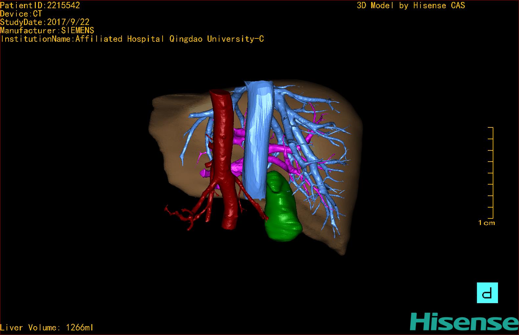
Task: Click '3D Model by Hisense CAS' text
Action: 411,6
